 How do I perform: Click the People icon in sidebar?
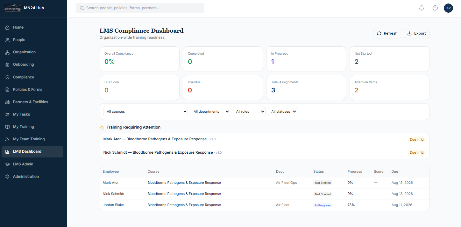pos(7,40)
